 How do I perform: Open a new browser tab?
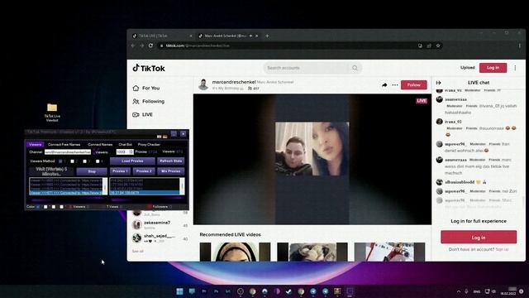267,36
